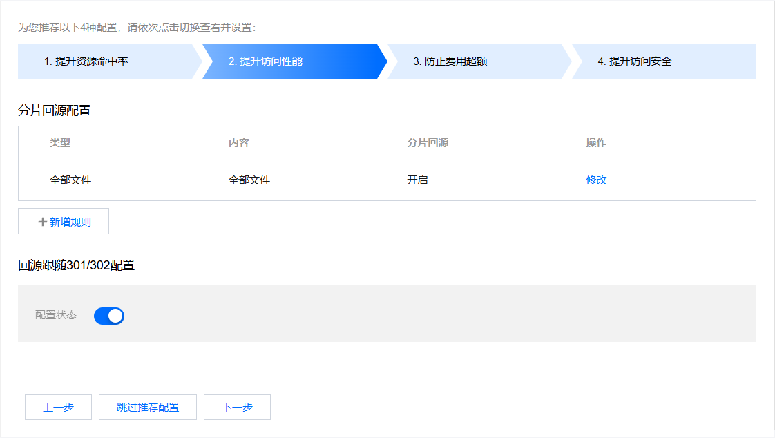Image resolution: width=775 pixels, height=438 pixels.
Task: Click the 操作 column header
Action: (596, 143)
